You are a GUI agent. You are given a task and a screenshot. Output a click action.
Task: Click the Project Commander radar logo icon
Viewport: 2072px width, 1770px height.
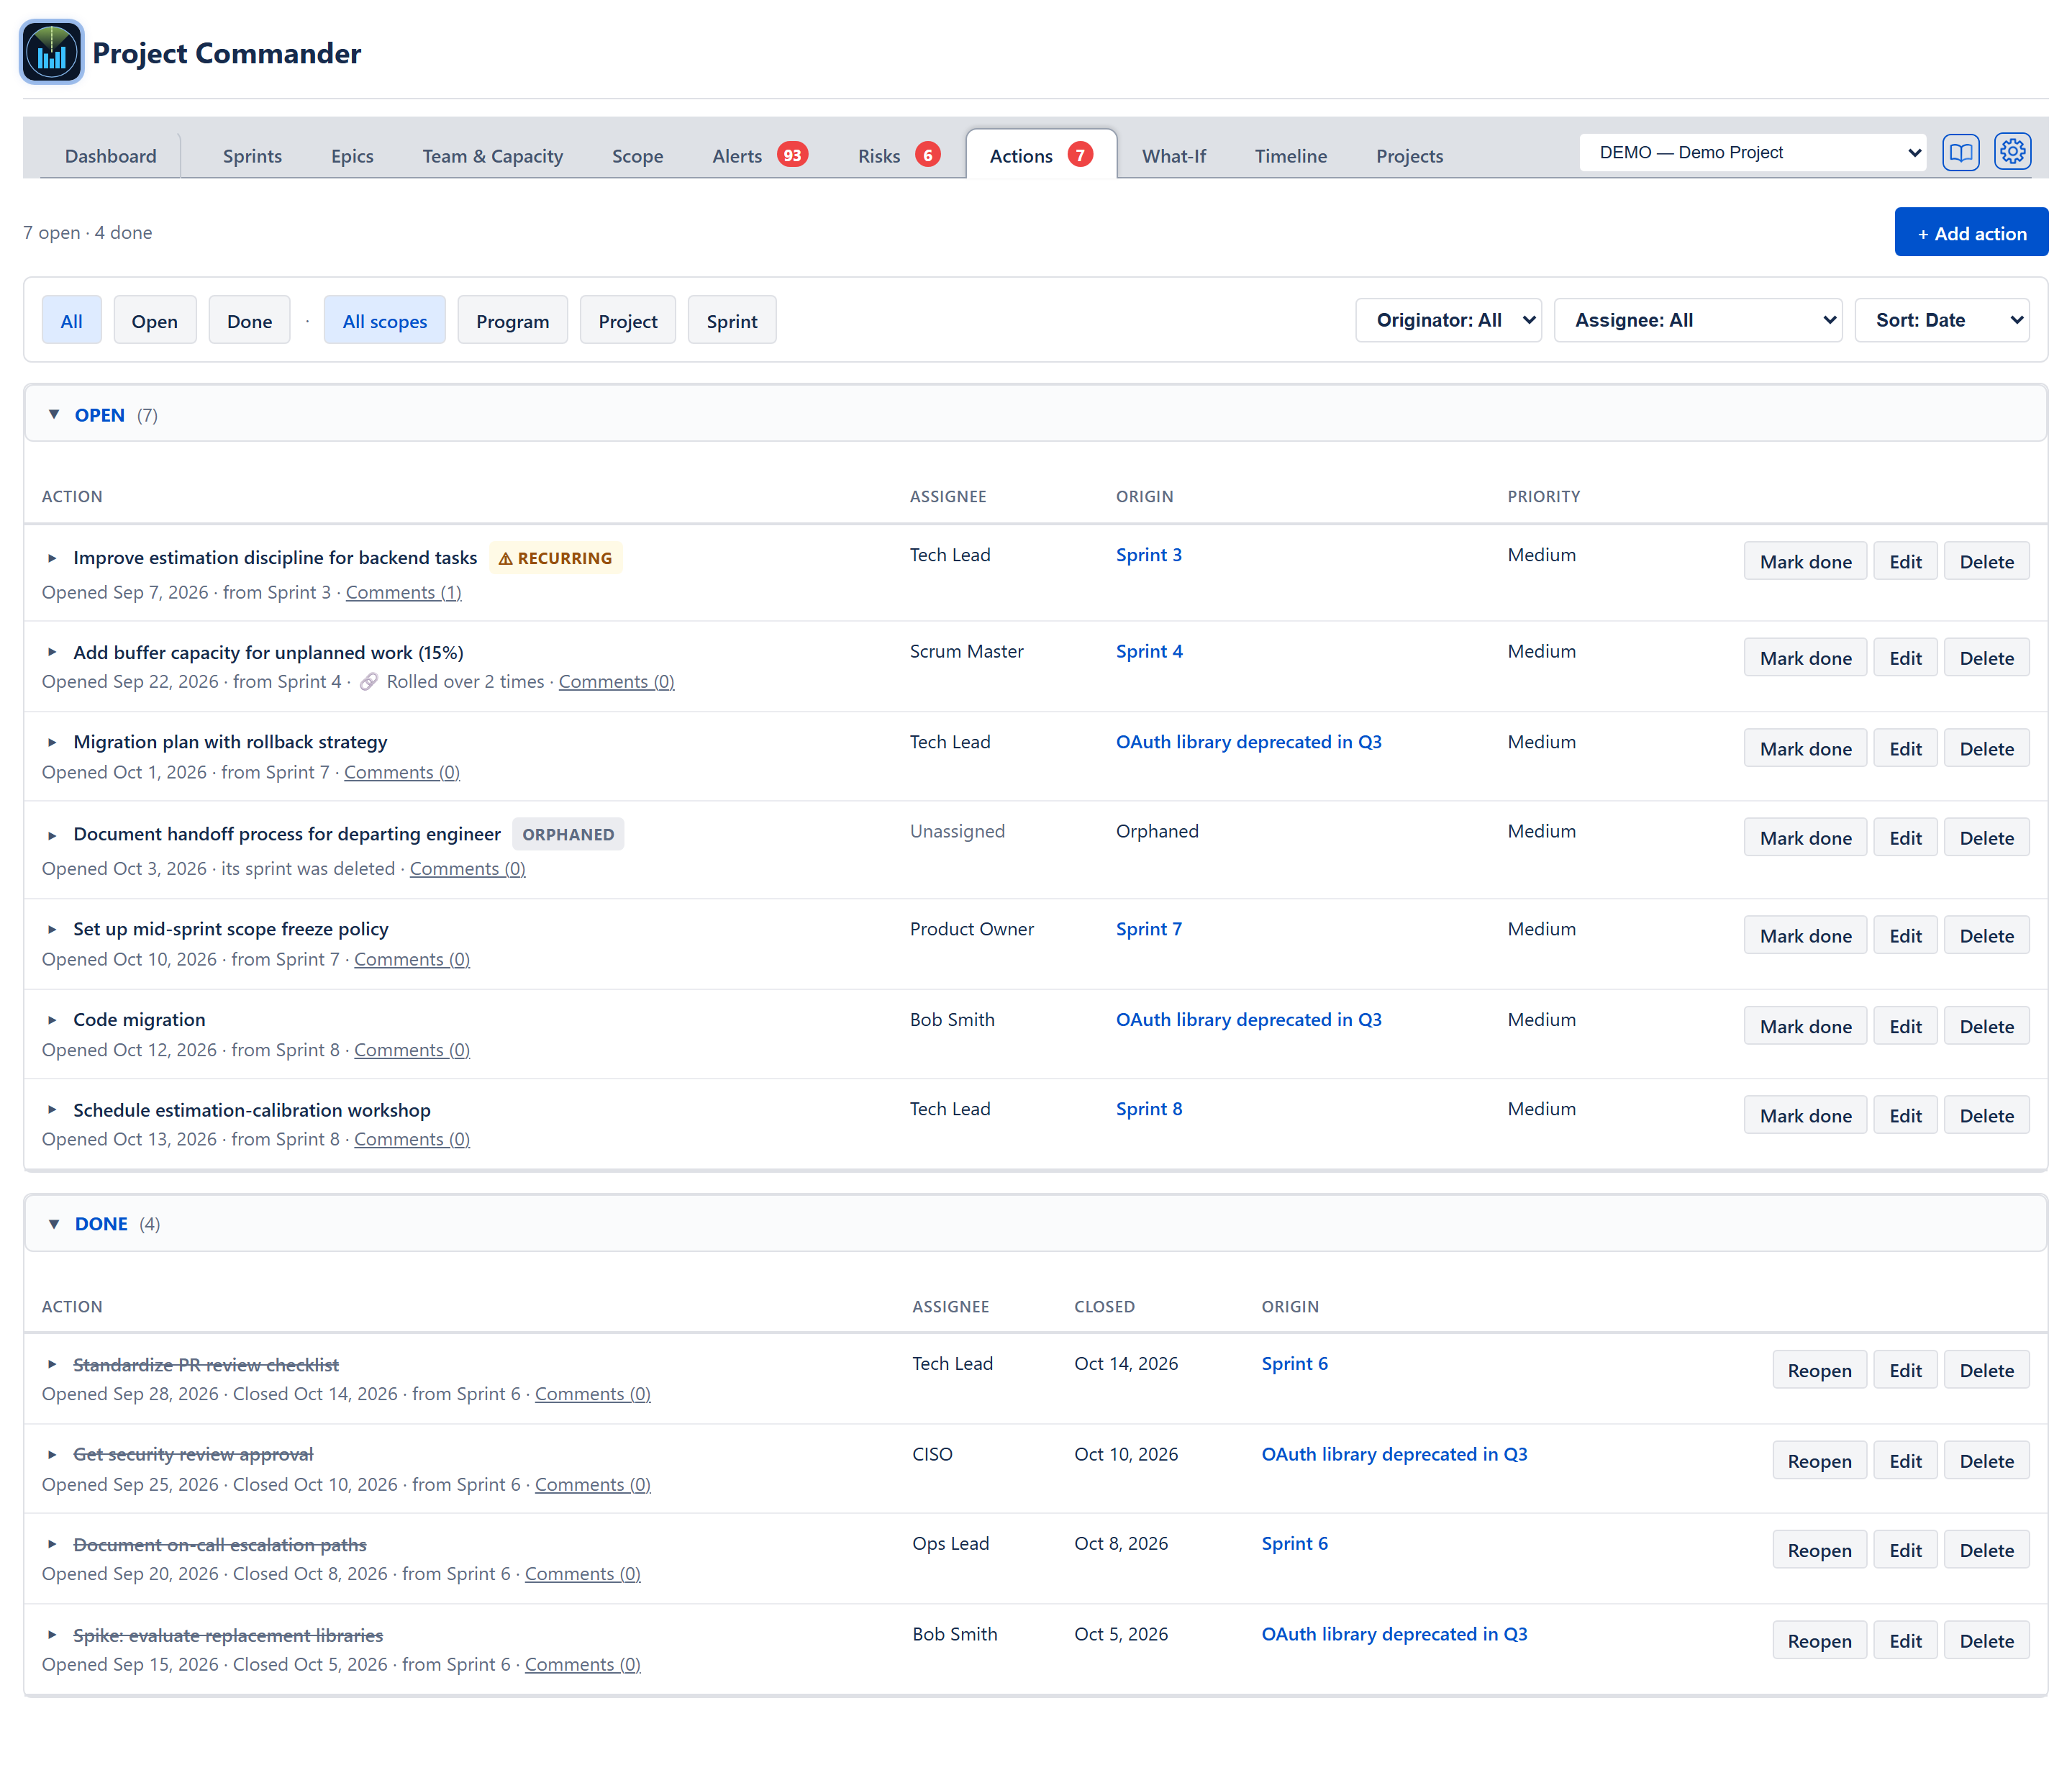52,52
